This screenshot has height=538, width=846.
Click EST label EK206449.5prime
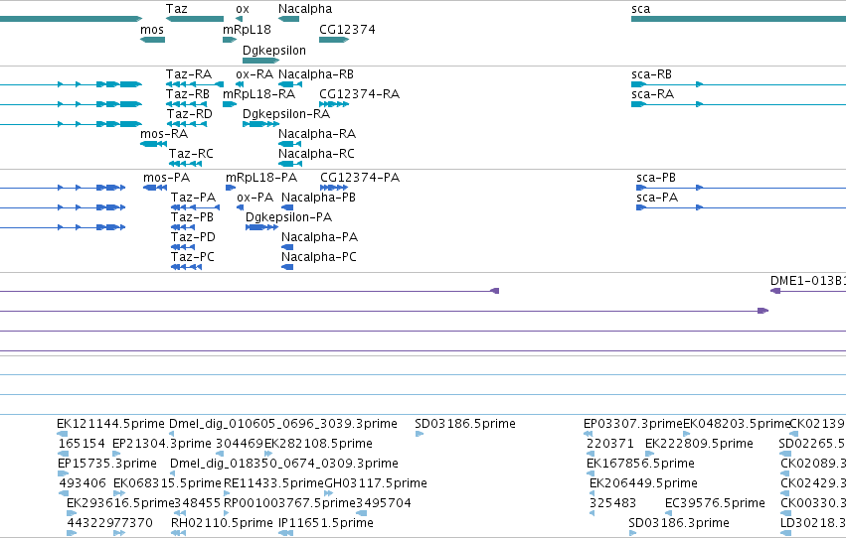pyautogui.click(x=643, y=483)
